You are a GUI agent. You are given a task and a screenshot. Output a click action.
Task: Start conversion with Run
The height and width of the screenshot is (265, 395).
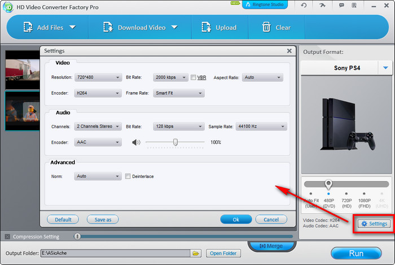tap(356, 253)
